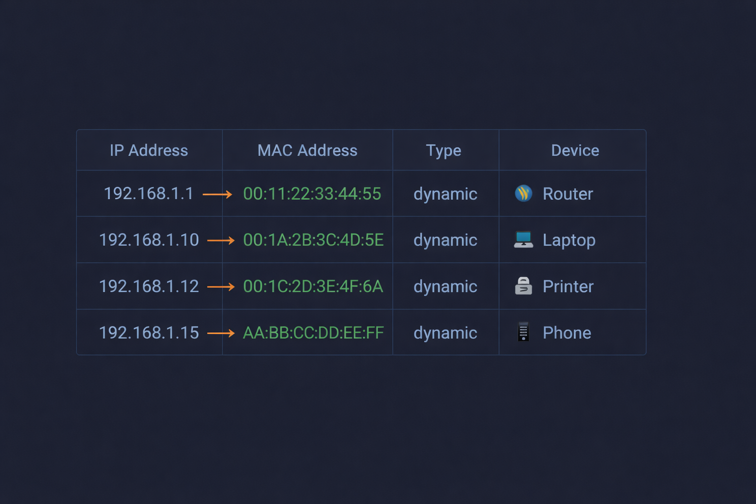Screen dimensions: 756x504
Task: Select MAC address 00:1A:2B:3C:4D:5E
Action: (x=313, y=240)
